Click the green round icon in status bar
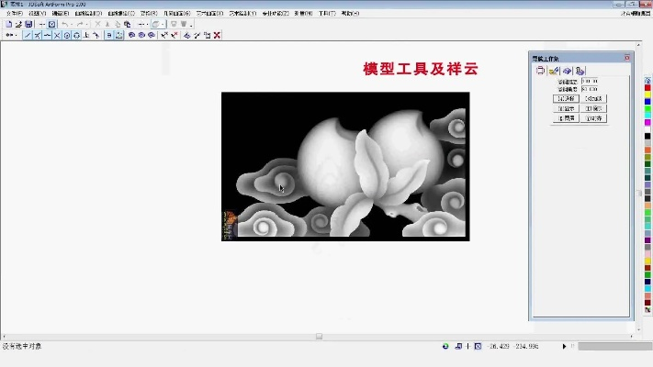 [x=445, y=346]
